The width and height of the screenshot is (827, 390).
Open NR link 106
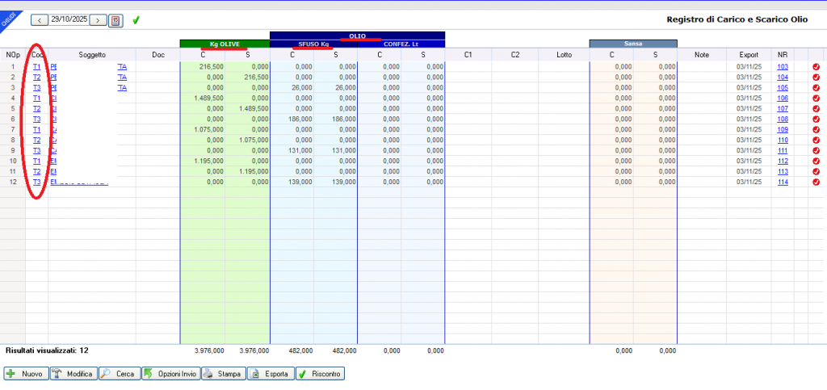click(x=783, y=99)
